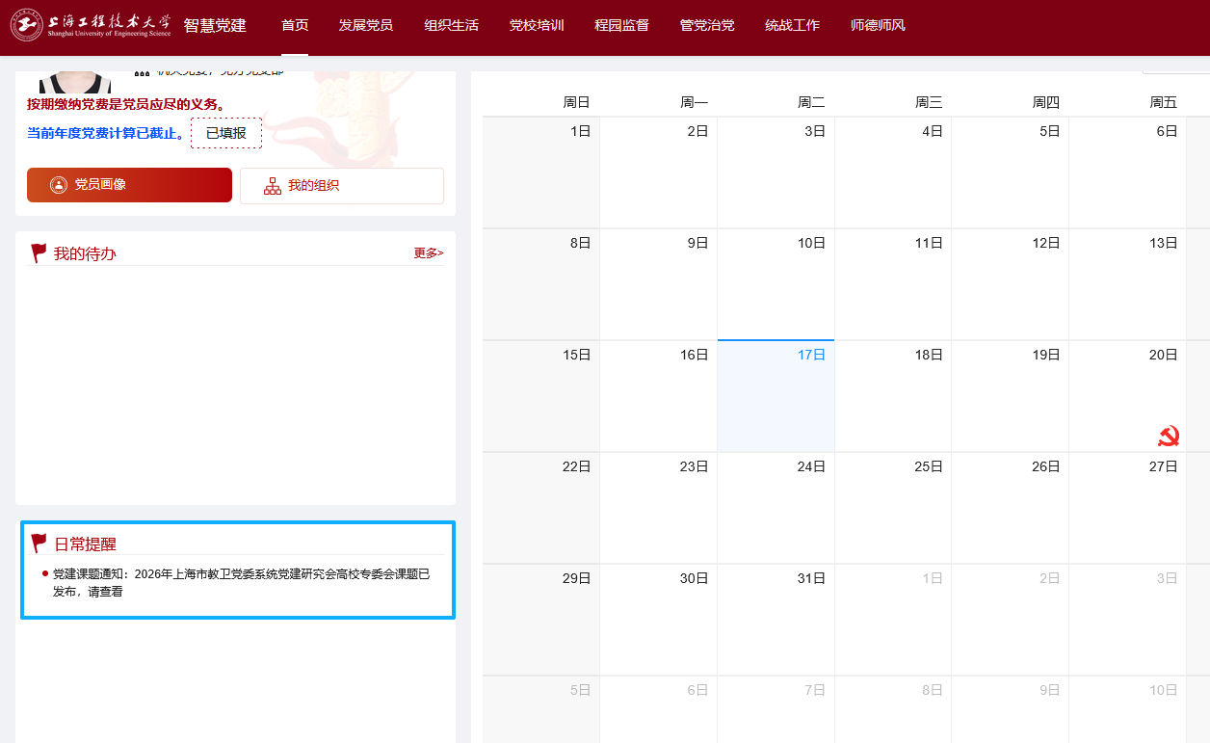Click the org chart icon in 我的组织

point(273,186)
